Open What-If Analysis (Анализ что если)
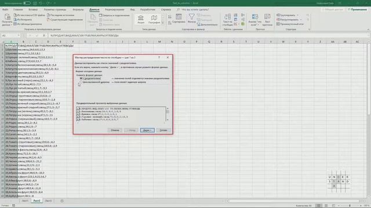 255,20
